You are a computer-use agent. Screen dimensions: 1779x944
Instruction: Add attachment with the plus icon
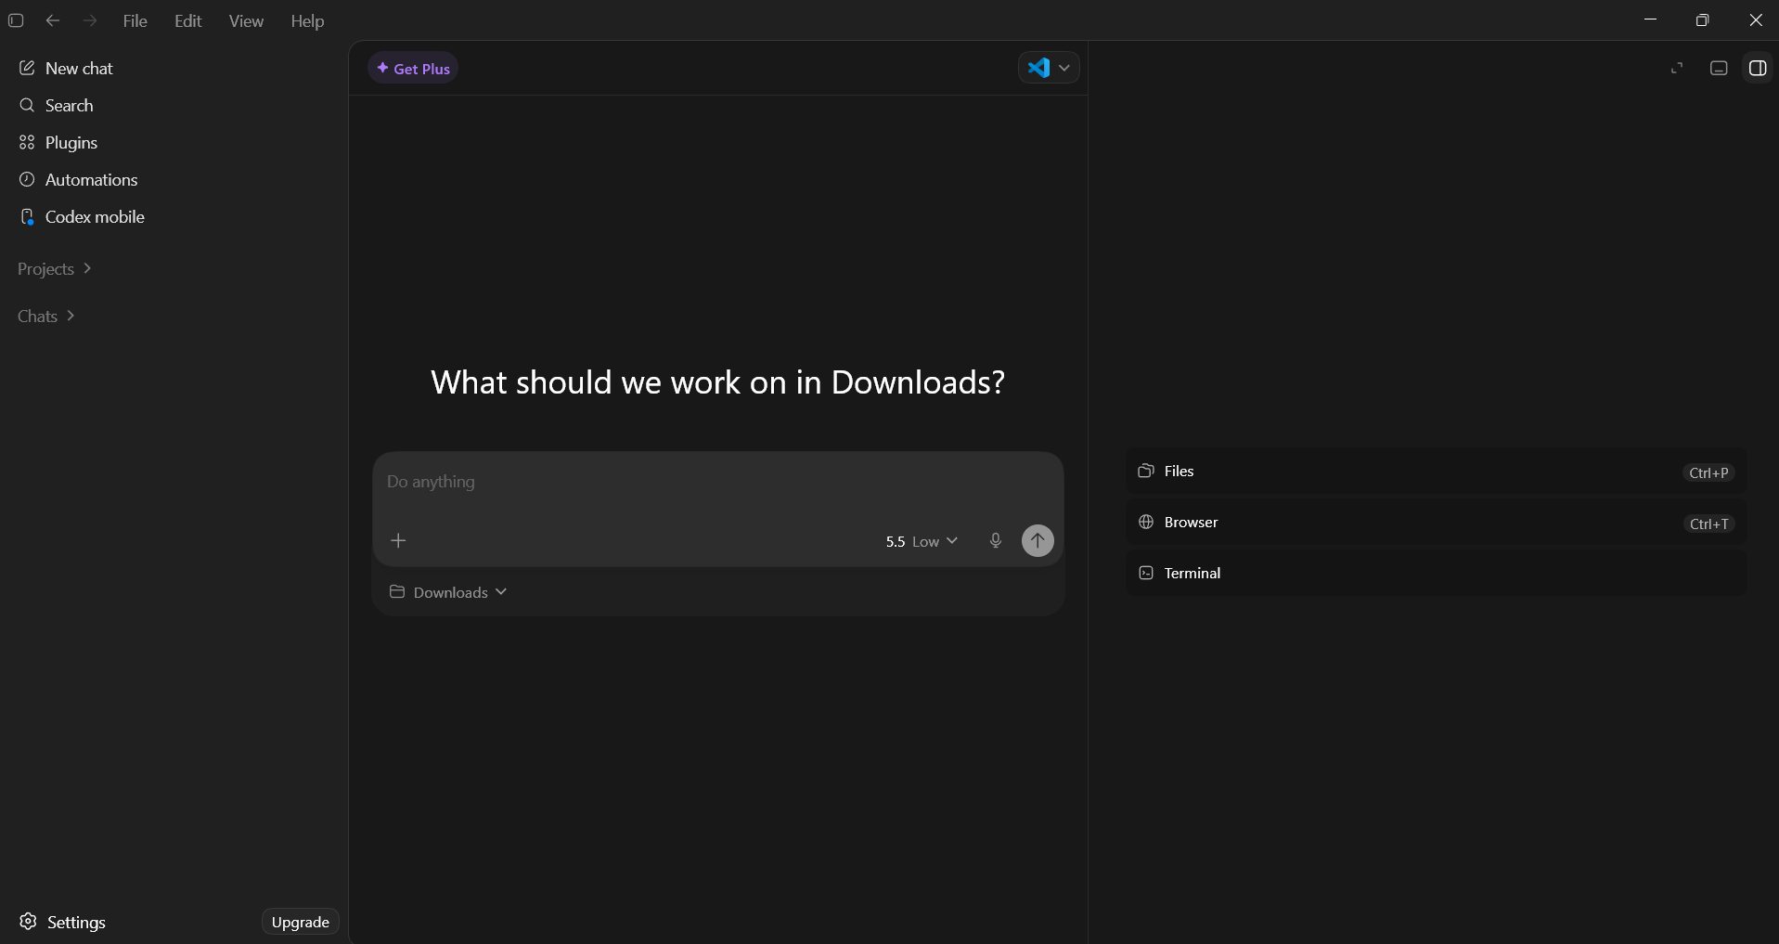(x=398, y=540)
